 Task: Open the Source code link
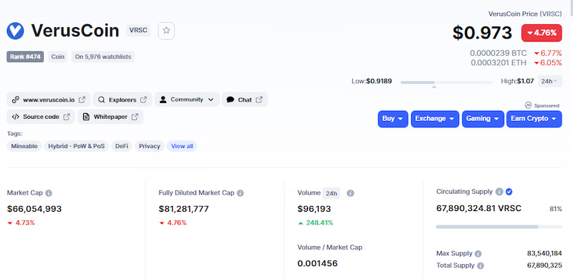point(41,117)
